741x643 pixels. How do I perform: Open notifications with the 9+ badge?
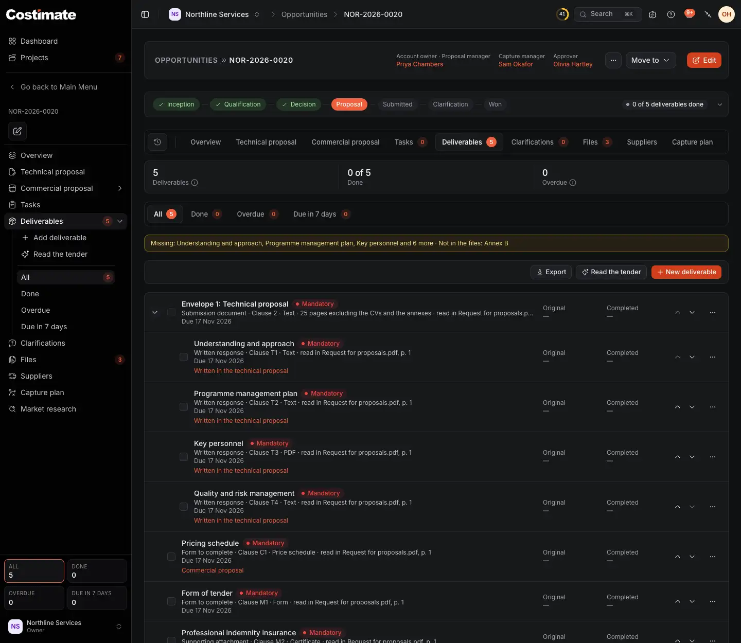(690, 14)
